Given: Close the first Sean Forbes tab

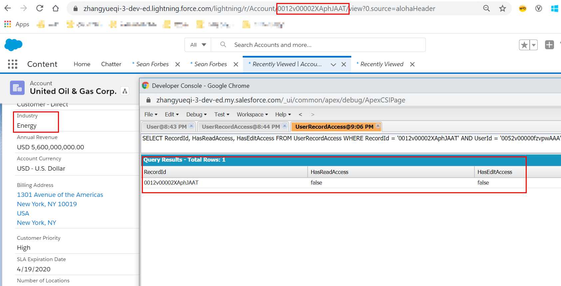Looking at the screenshot, I should (178, 64).
